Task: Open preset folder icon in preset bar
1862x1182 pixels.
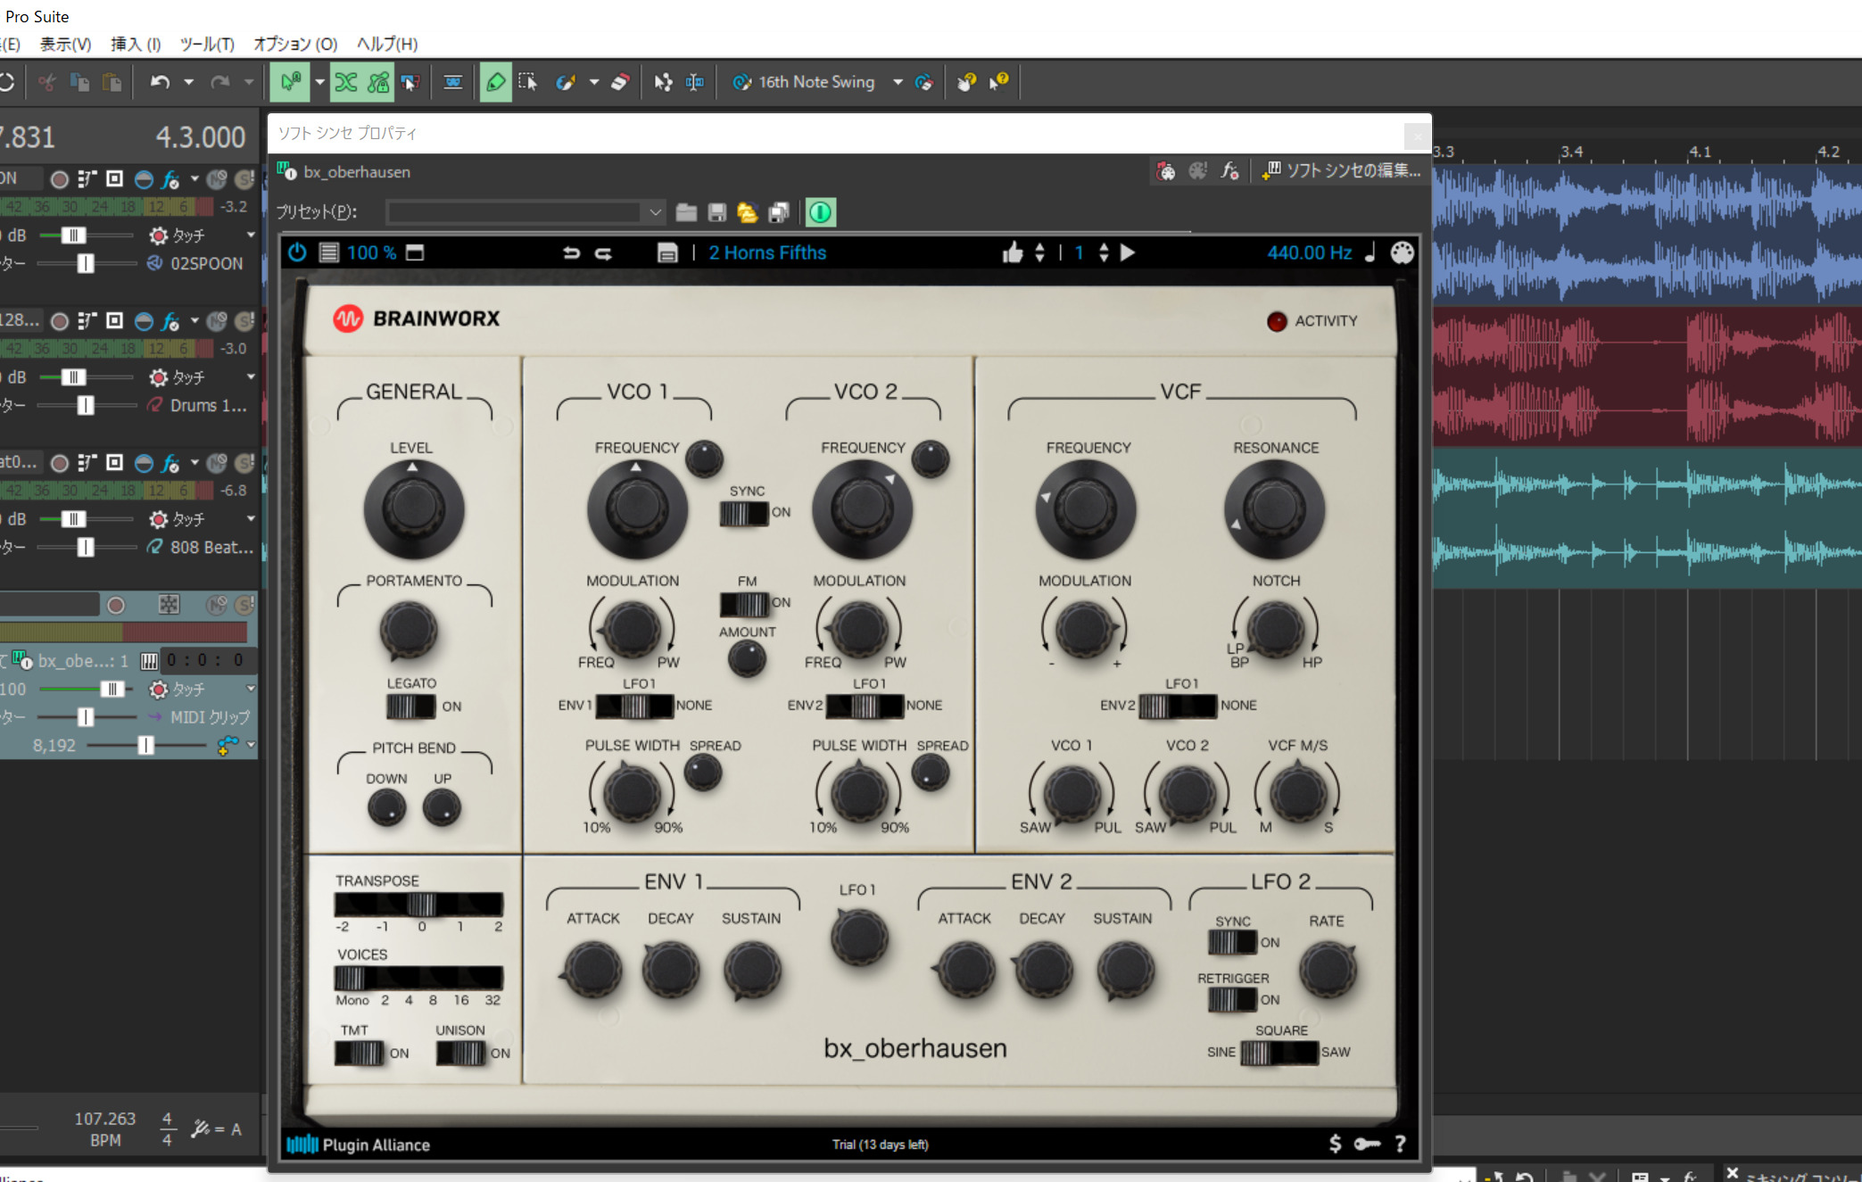Action: [x=686, y=212]
